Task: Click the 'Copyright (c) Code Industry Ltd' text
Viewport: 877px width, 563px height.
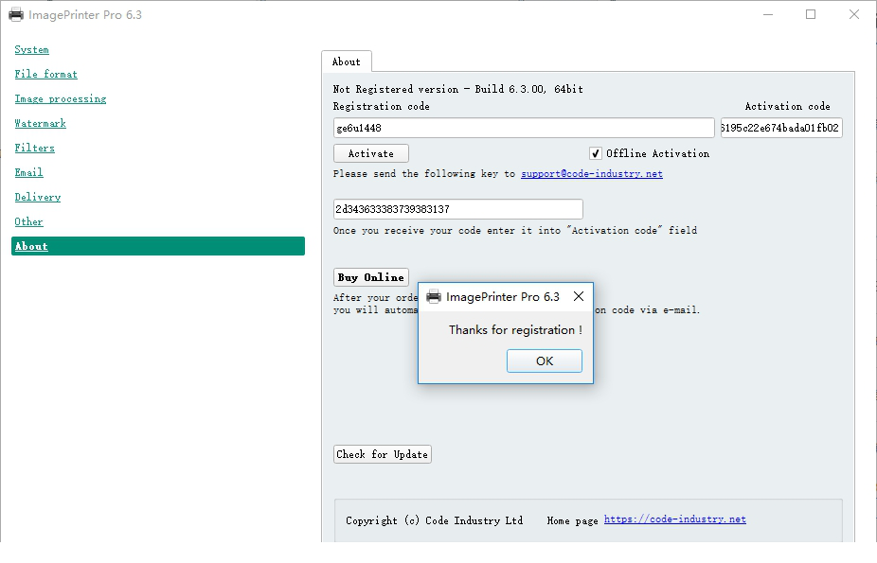Action: (434, 520)
